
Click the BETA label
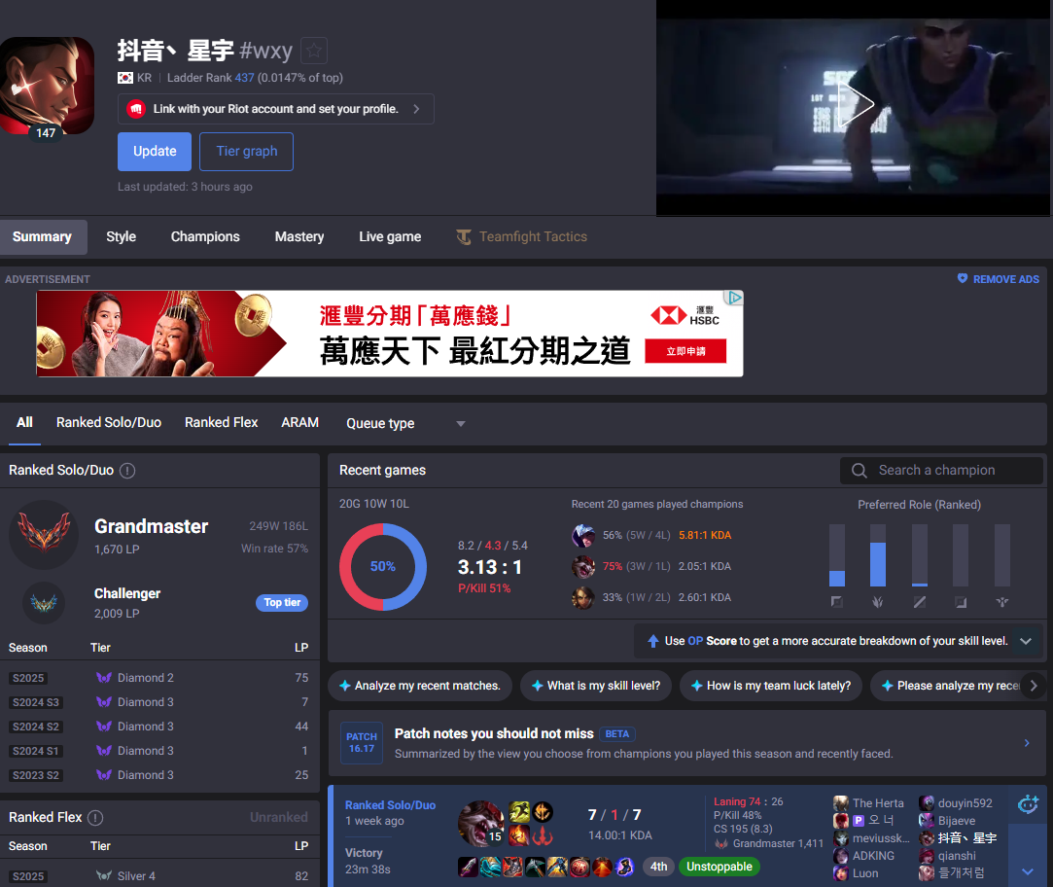pos(617,733)
